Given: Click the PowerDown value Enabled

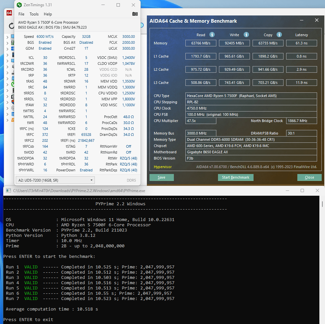Looking at the screenshot, I should tap(86, 170).
